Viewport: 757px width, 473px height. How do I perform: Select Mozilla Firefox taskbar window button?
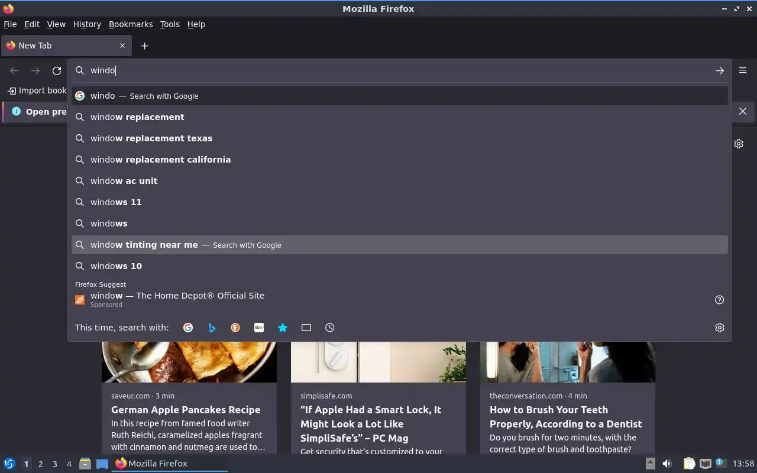point(170,464)
